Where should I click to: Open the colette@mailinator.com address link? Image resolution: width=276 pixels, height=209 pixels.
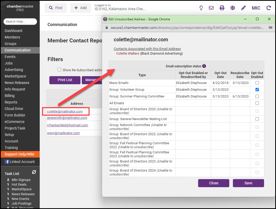(65, 112)
